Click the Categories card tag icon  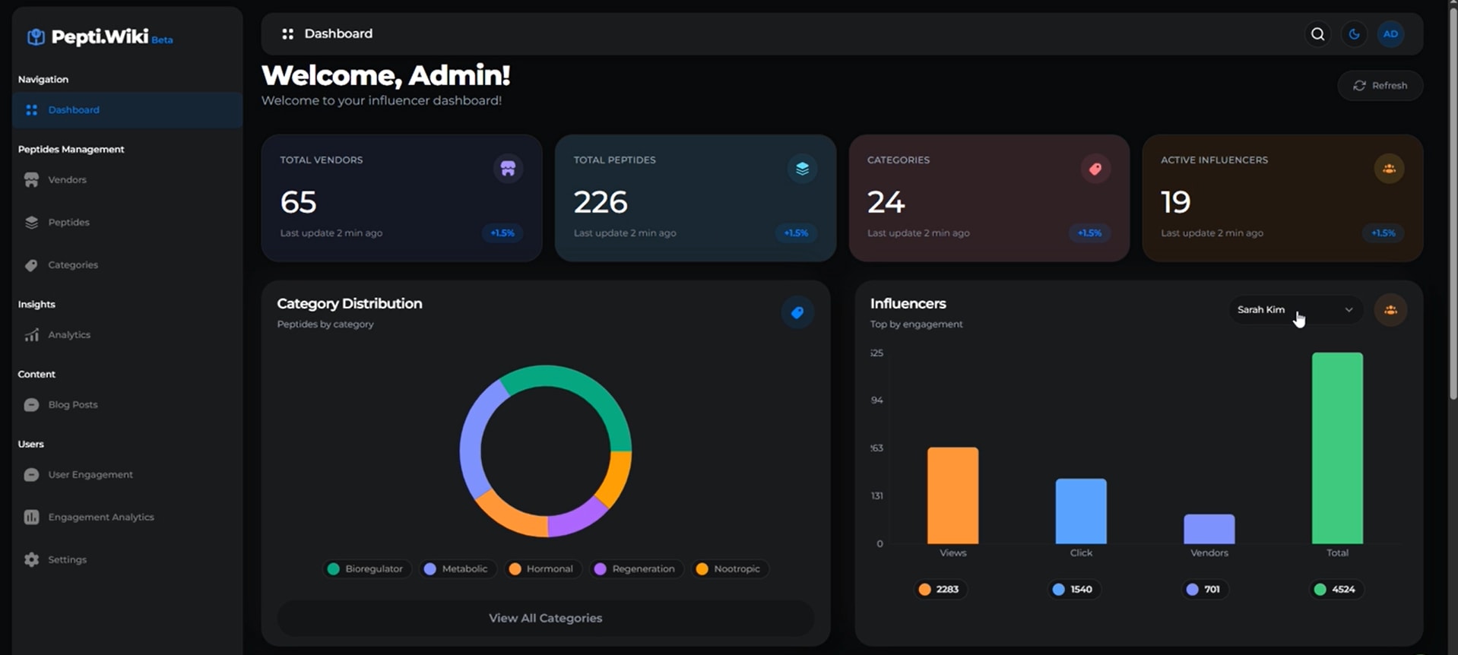[x=1095, y=169]
